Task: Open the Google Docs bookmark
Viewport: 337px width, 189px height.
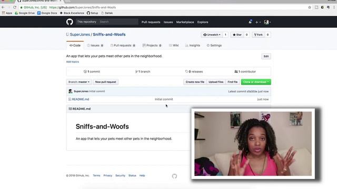Action: point(47,13)
